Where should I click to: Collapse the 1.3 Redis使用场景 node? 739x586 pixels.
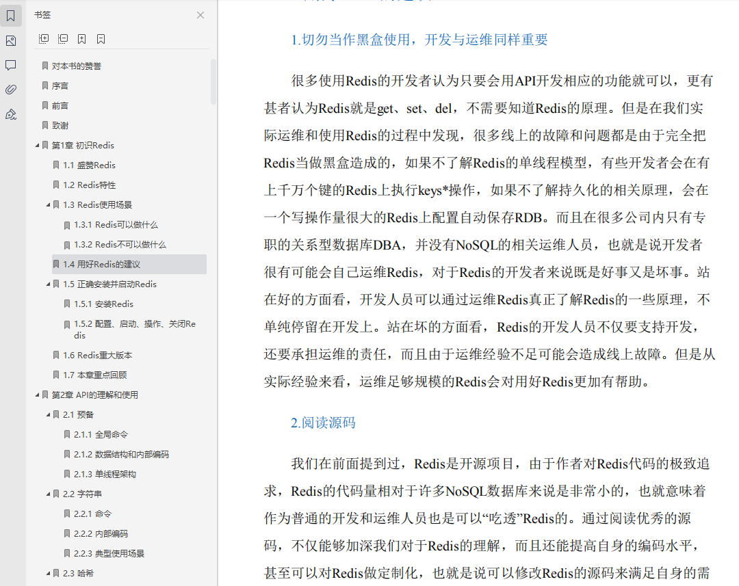48,205
